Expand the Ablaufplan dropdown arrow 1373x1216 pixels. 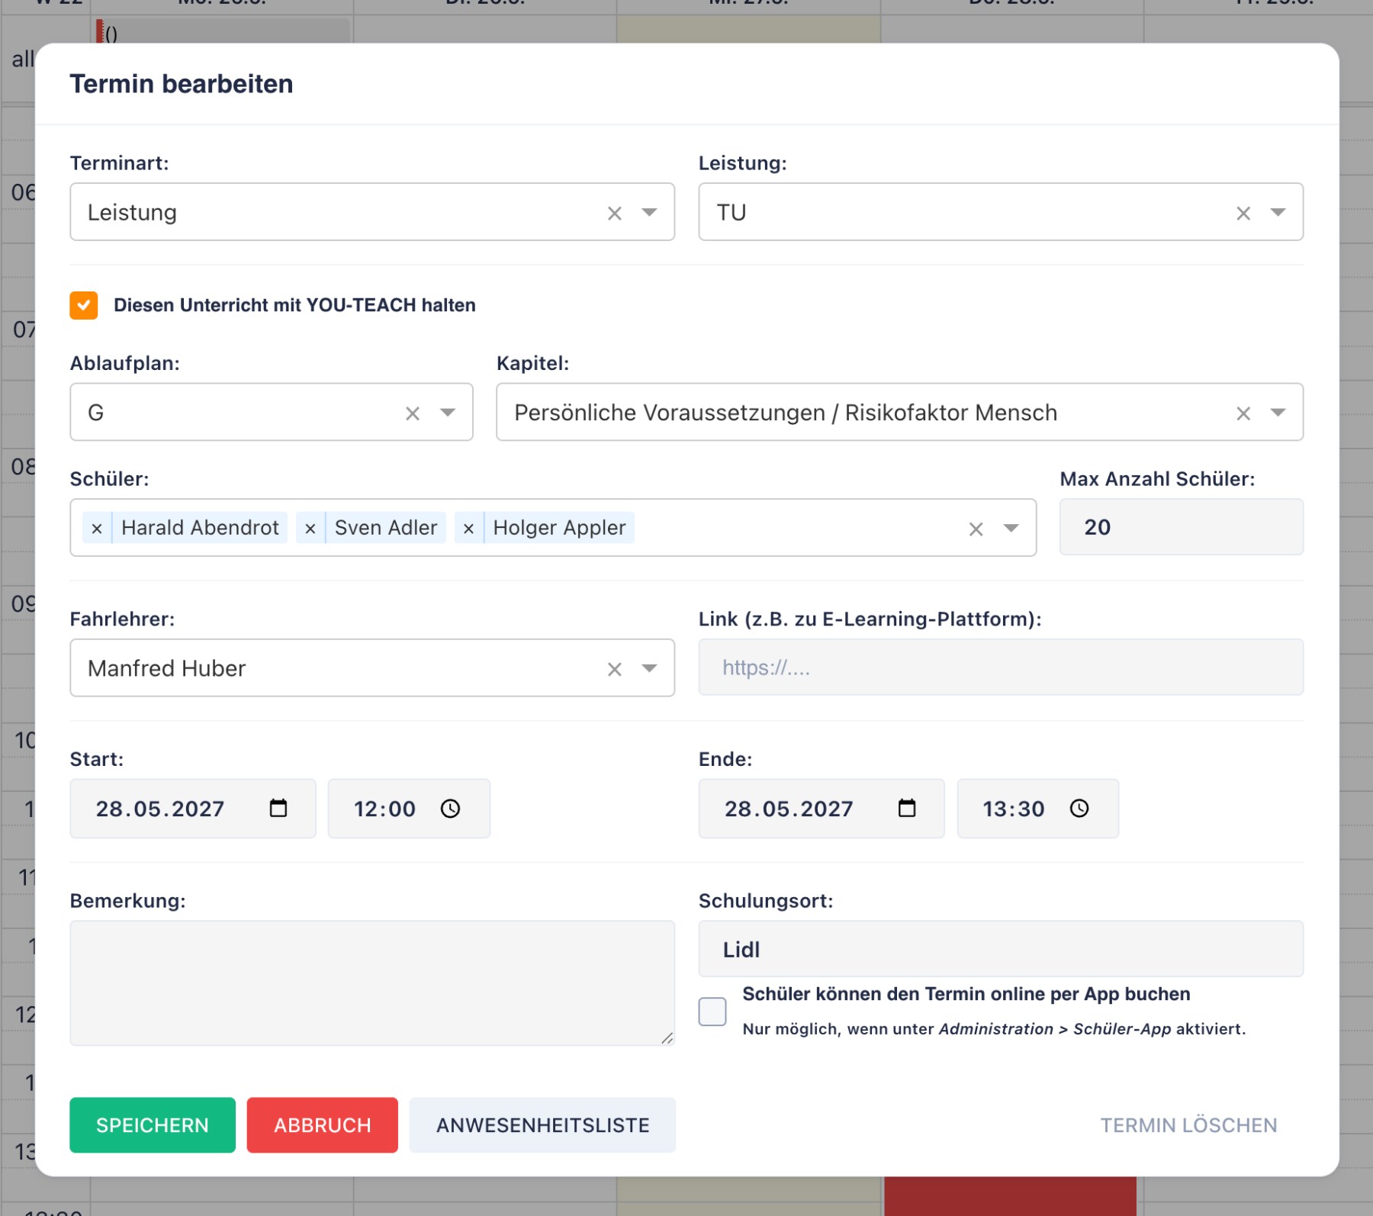448,413
